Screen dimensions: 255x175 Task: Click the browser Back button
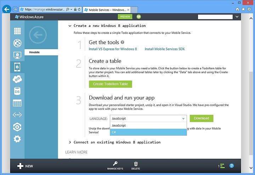(7, 9)
